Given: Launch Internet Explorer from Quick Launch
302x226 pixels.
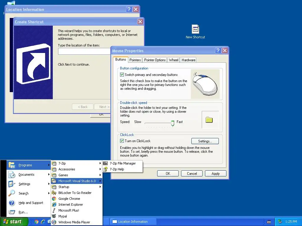Looking at the screenshot, I should [43, 222].
